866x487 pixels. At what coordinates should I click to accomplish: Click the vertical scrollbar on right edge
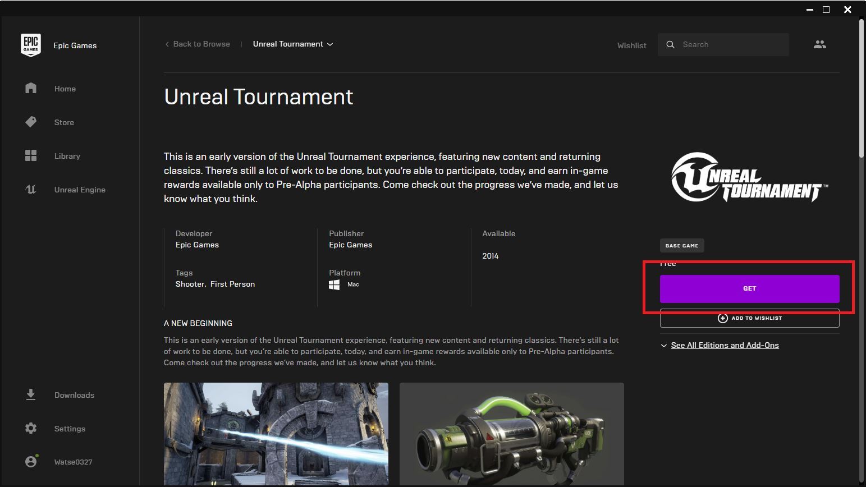[862, 90]
